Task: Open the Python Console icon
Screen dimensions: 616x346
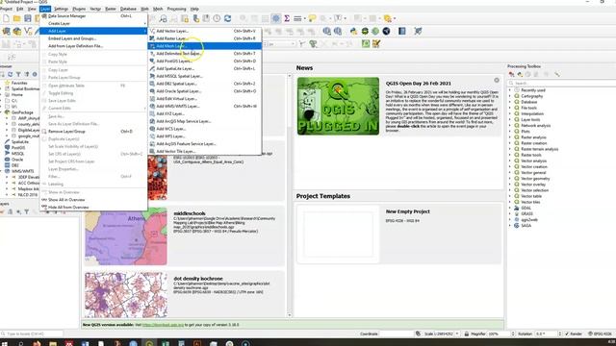Action: 353,31
